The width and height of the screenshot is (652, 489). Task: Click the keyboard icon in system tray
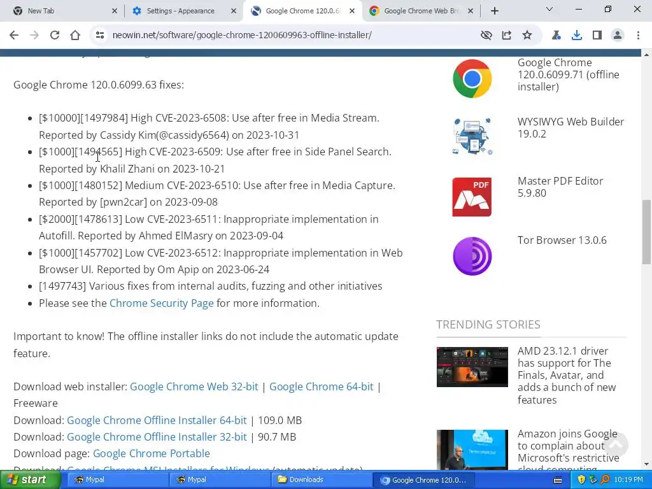pyautogui.click(x=558, y=480)
